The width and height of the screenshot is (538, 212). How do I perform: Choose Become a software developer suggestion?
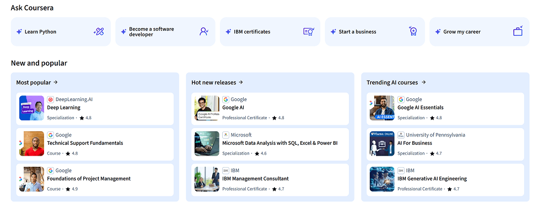[x=165, y=31]
